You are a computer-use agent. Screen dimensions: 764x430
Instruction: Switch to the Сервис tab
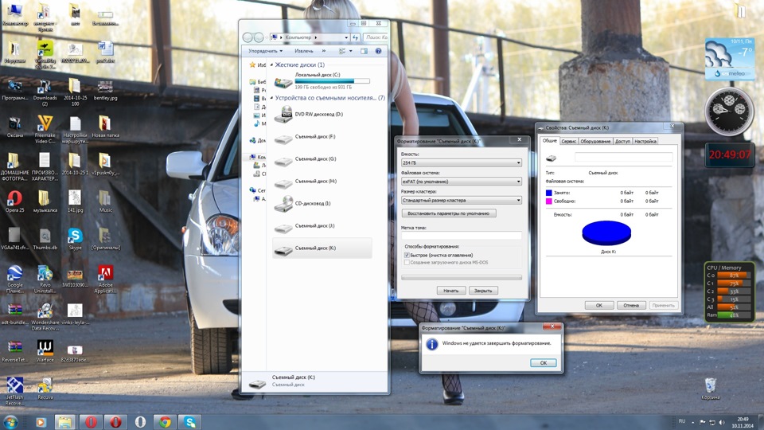(568, 142)
